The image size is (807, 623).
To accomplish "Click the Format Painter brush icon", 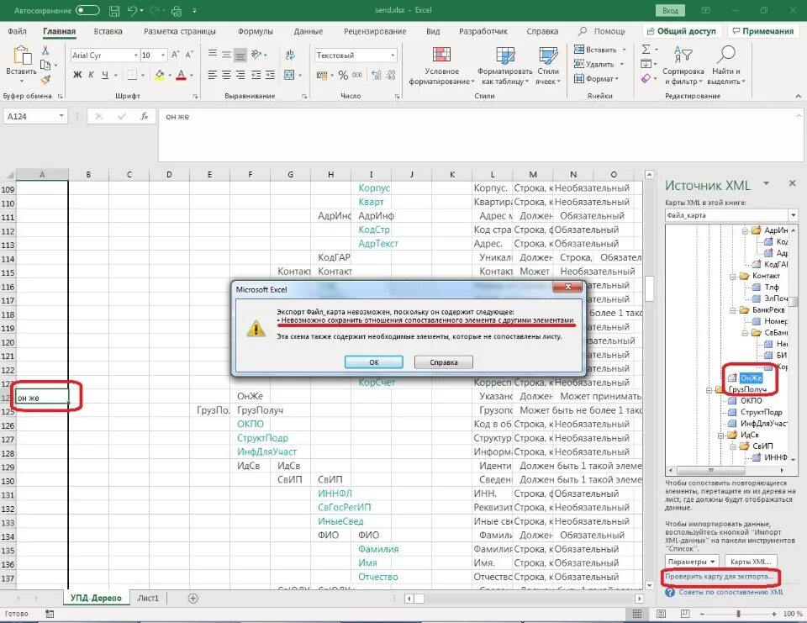I will tap(45, 79).
